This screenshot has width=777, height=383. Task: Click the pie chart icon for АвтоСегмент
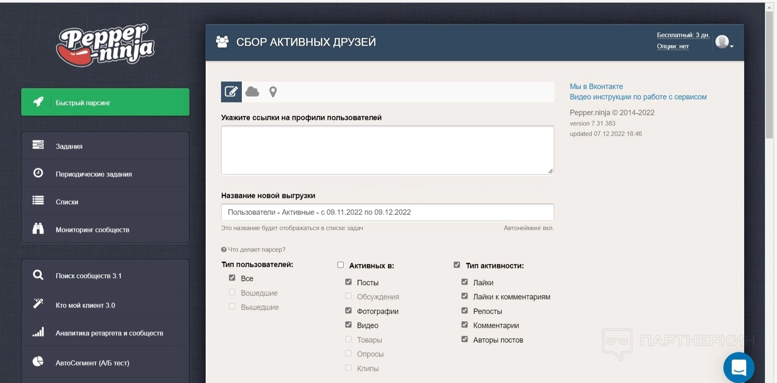pos(38,361)
